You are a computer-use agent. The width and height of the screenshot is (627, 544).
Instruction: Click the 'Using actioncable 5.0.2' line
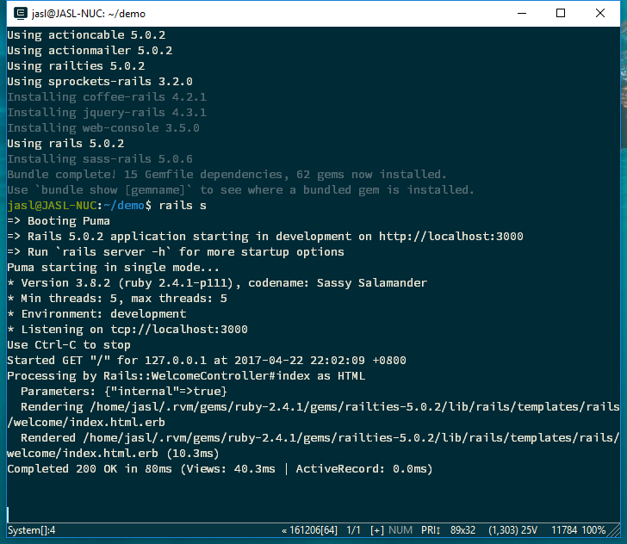[86, 35]
